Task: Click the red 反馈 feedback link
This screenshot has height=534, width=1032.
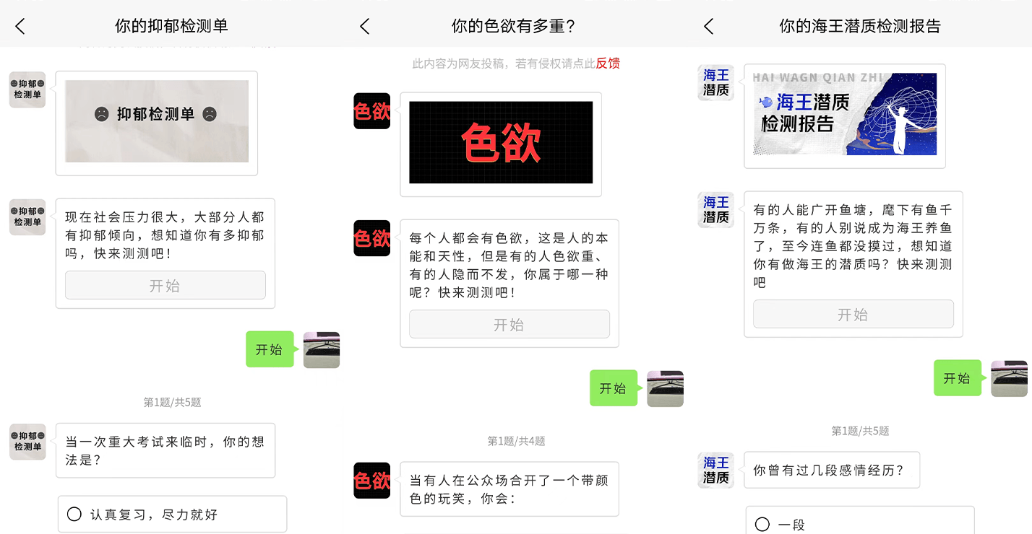Action: click(608, 64)
